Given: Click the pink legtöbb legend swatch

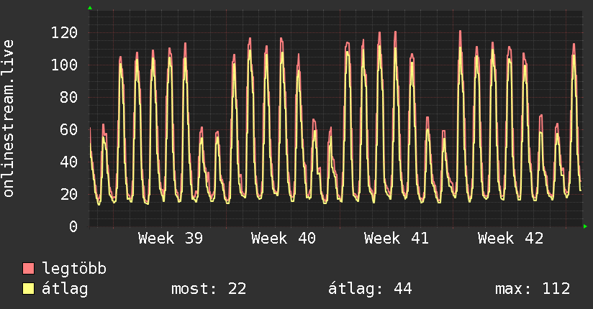Looking at the screenshot, I should pos(28,268).
